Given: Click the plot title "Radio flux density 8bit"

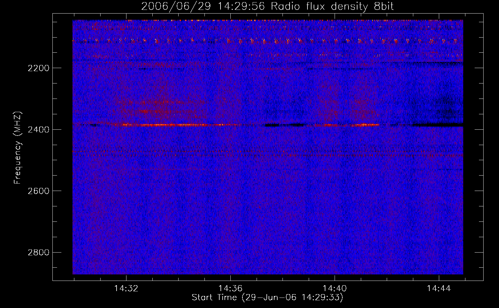Looking at the screenshot, I should click(x=332, y=6).
